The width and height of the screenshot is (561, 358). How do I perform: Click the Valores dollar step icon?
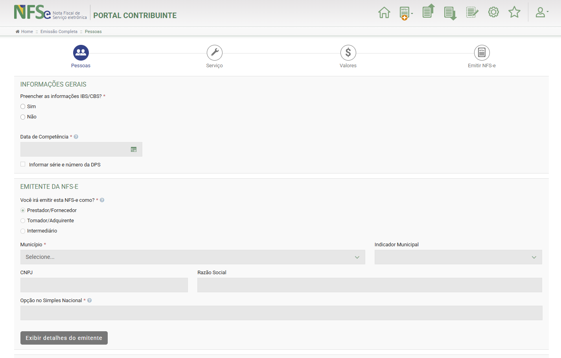coord(348,53)
